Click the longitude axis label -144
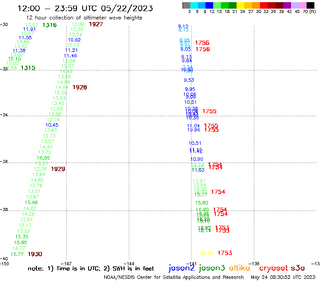 click(129, 264)
